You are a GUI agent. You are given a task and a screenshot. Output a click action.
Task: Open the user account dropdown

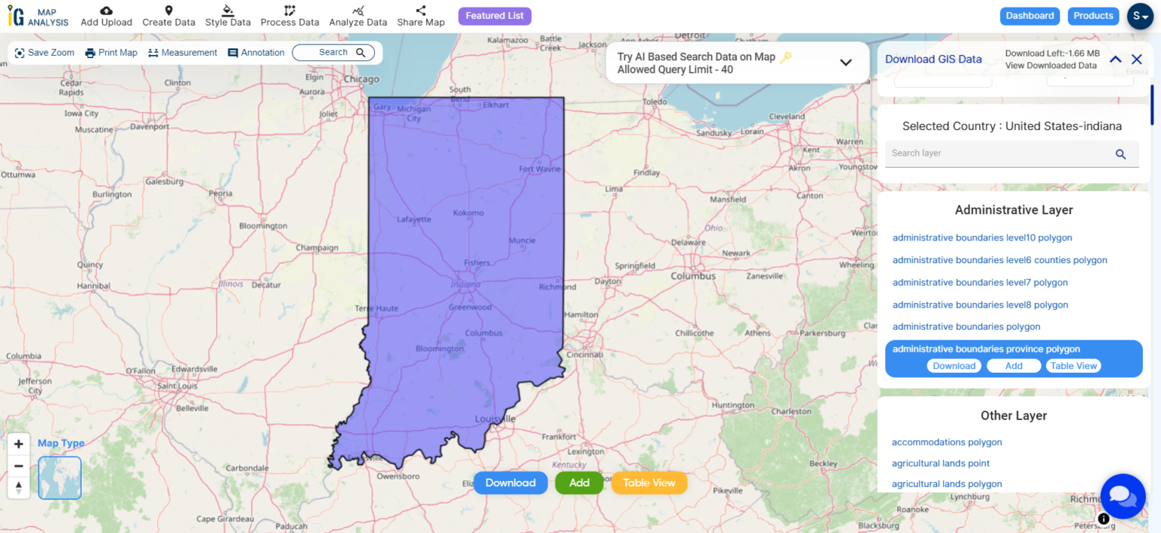pos(1140,16)
